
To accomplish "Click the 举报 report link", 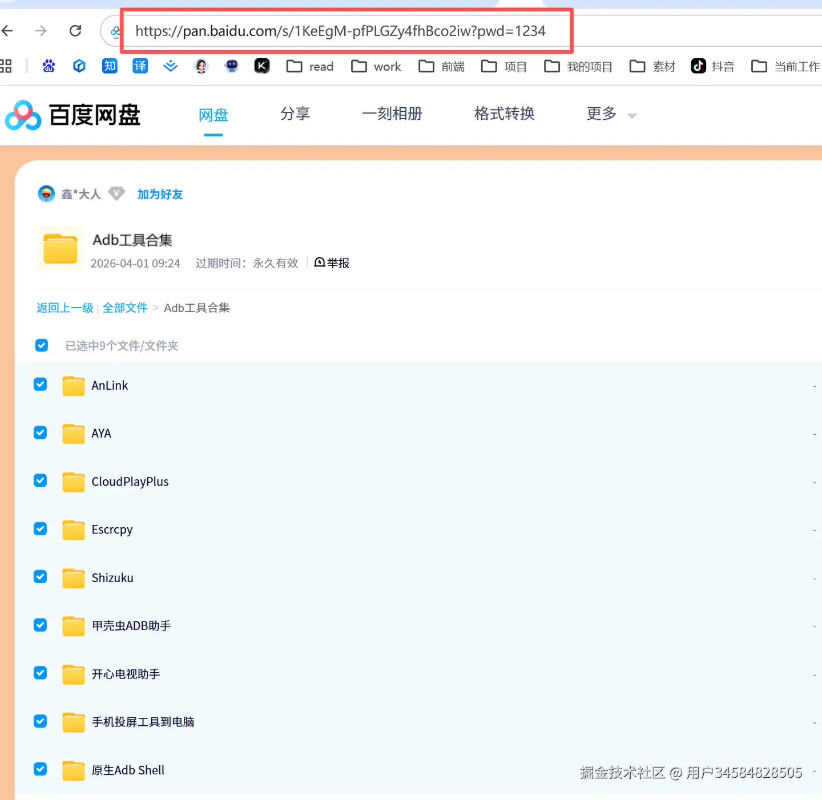I will pyautogui.click(x=332, y=262).
